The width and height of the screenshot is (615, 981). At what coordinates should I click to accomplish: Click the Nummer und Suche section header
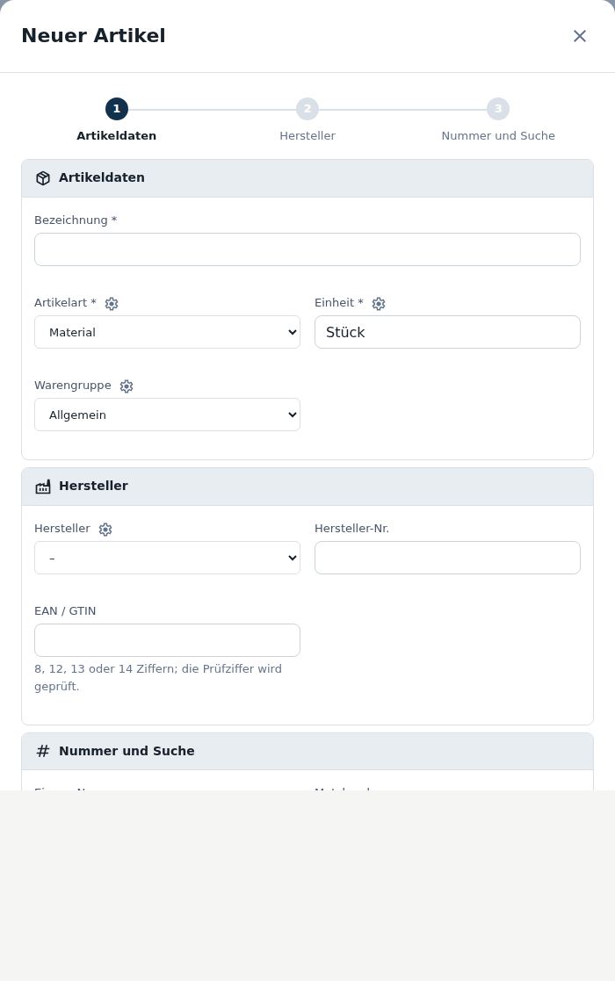click(307, 752)
